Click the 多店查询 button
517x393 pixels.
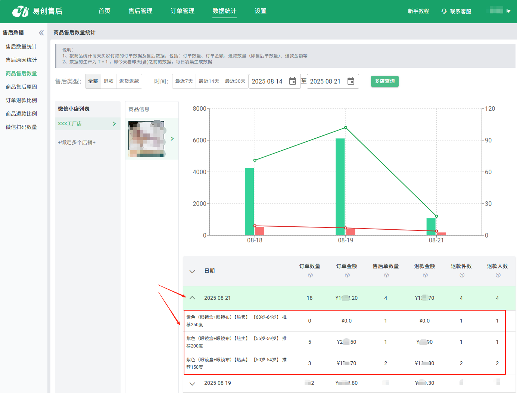tap(384, 81)
